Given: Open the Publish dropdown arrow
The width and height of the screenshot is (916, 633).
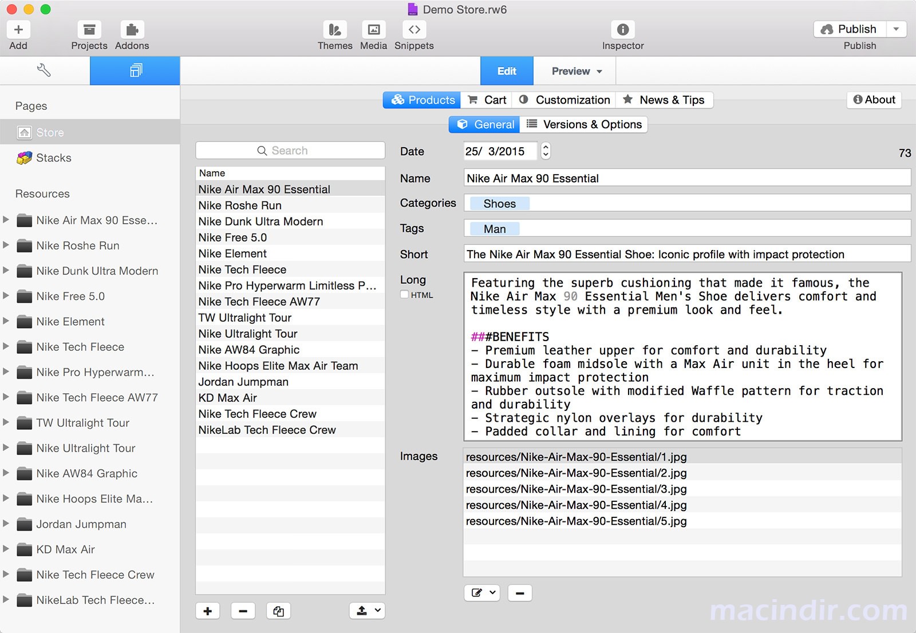Looking at the screenshot, I should tap(896, 29).
